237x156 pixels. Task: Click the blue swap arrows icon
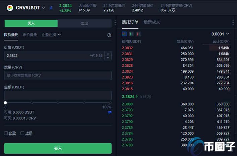click(x=110, y=112)
